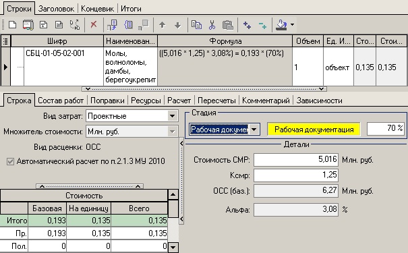Screen dimensions: 408x253
Task: Switch to the Заголовок tab
Action: [x=56, y=9]
